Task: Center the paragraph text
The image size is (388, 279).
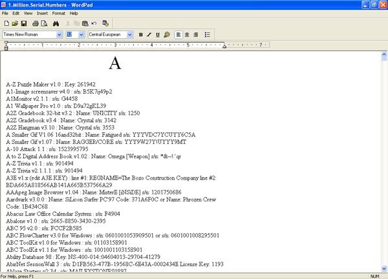Action: point(187,35)
